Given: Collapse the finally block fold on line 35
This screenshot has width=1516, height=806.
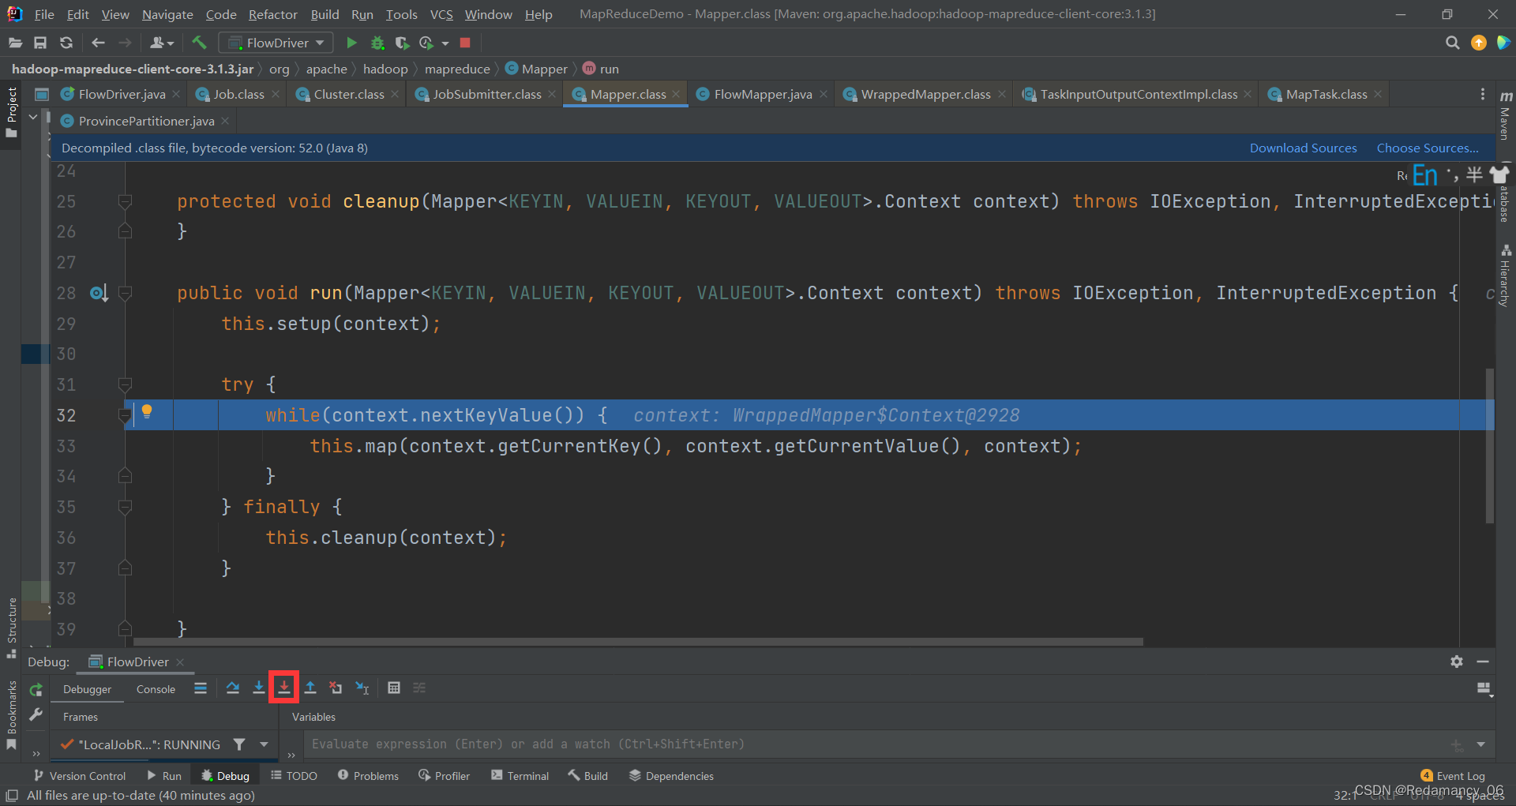Looking at the screenshot, I should point(125,507).
